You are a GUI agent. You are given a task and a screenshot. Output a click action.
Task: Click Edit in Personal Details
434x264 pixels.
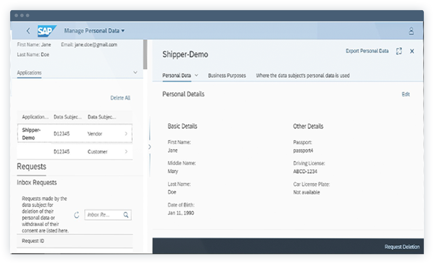pos(406,94)
